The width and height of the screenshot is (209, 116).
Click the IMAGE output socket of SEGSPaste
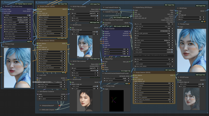pos(205,11)
